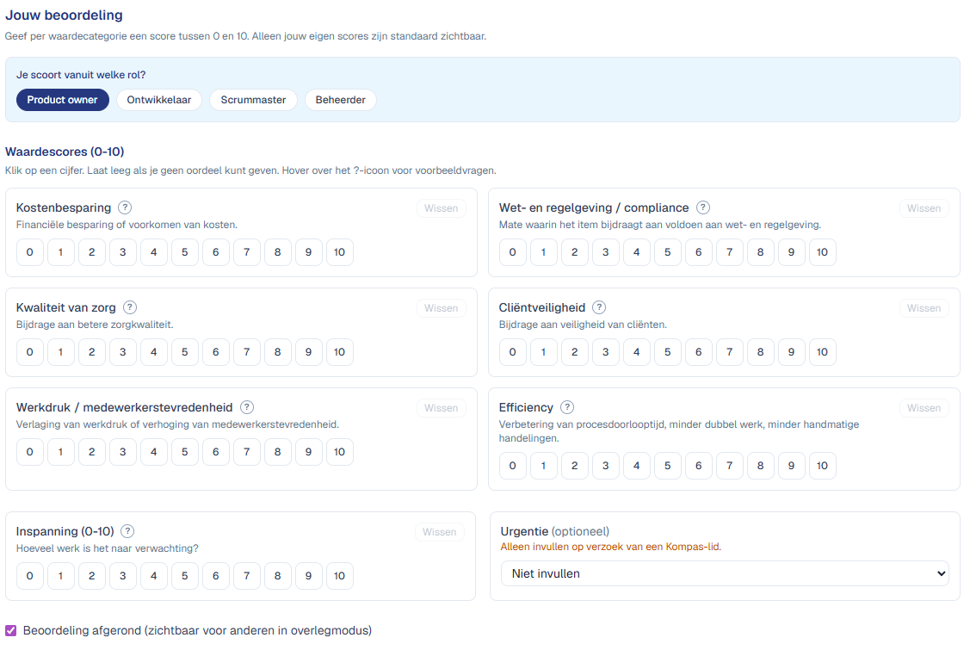Set Inspanning score to 5
This screenshot has width=970, height=650.
click(184, 576)
